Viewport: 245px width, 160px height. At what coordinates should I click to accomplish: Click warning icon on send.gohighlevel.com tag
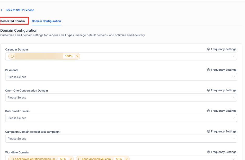[80, 159]
